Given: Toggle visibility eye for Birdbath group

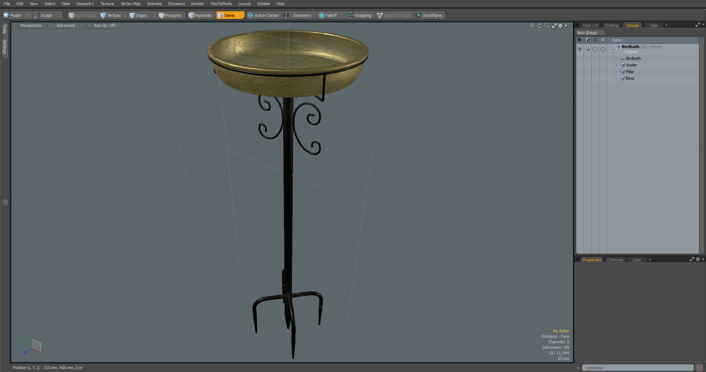Looking at the screenshot, I should (580, 49).
